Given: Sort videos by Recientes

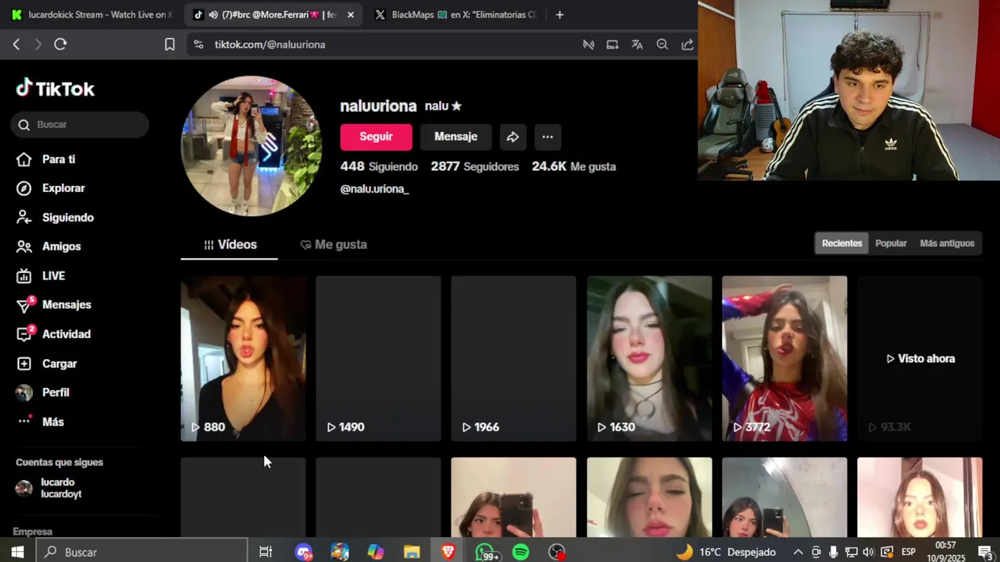Looking at the screenshot, I should (841, 244).
